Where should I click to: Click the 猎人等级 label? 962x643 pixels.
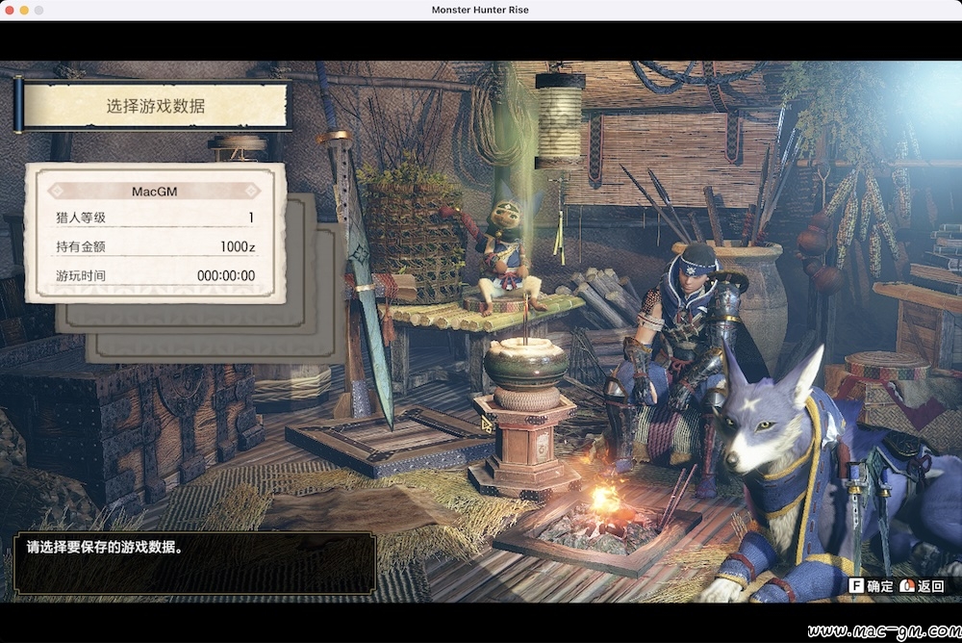81,218
